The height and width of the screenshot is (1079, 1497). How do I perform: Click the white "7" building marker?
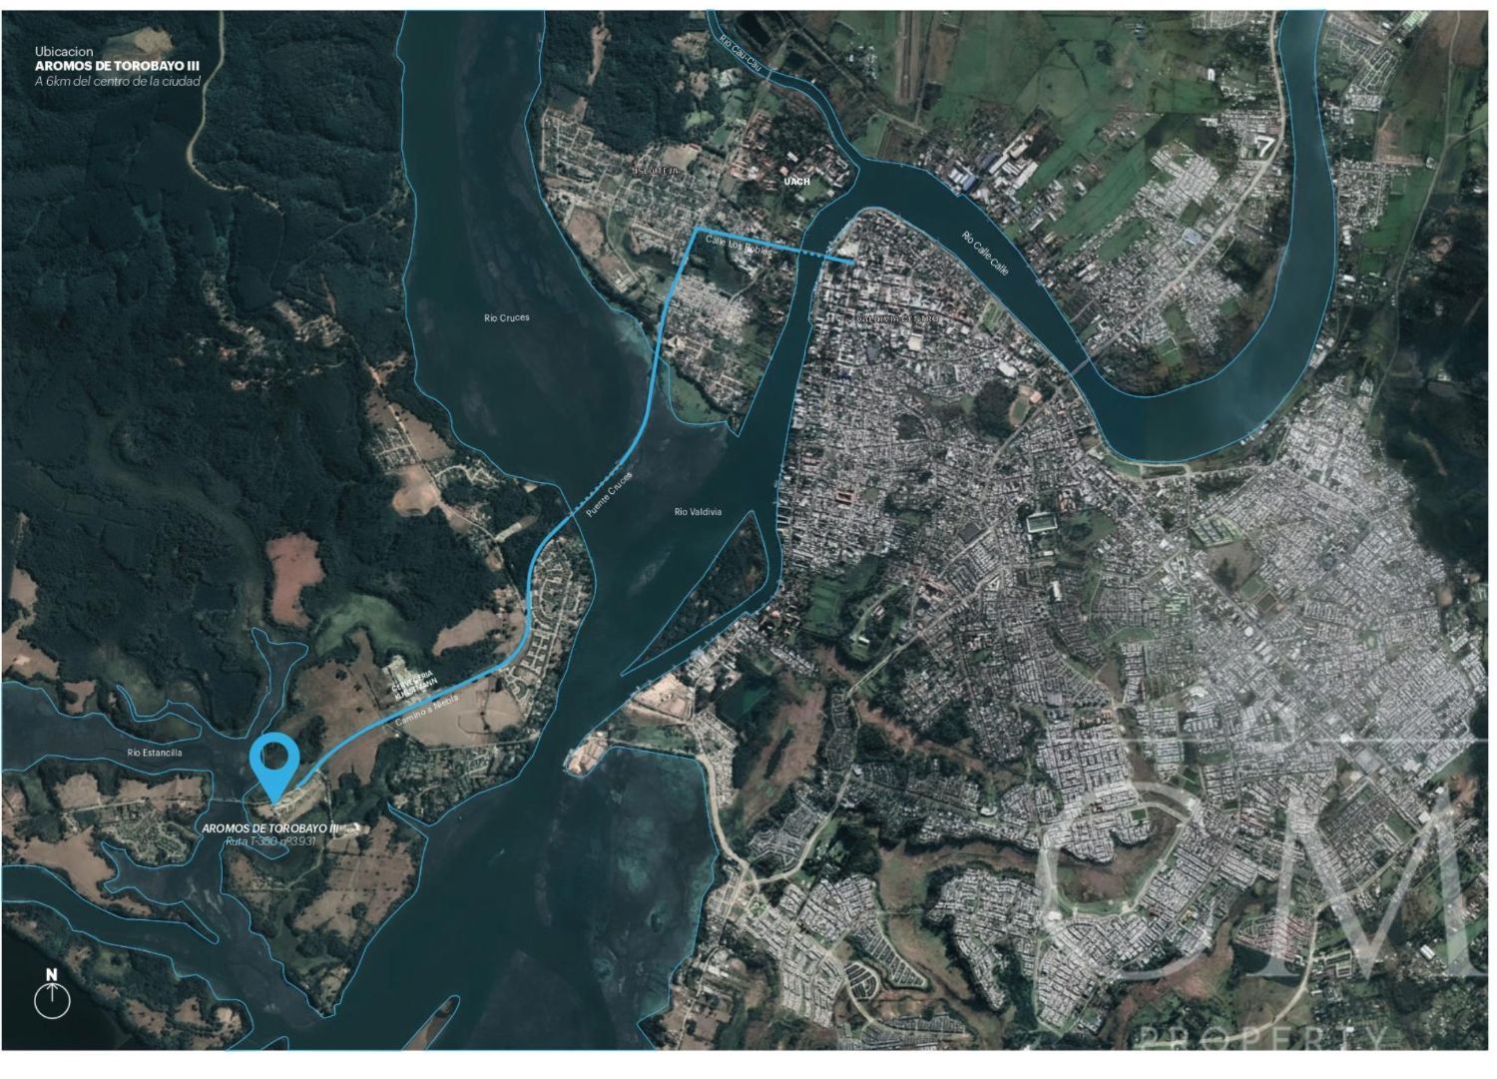tap(1263, 145)
